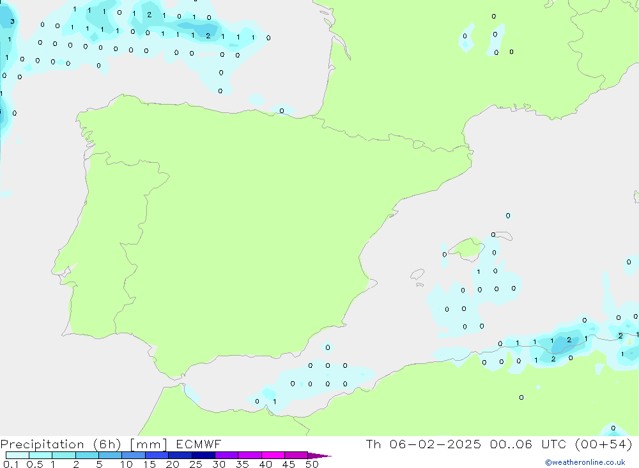Screen dimensions: 639x468
Task: Click the "UTC" label
Action: [554, 444]
